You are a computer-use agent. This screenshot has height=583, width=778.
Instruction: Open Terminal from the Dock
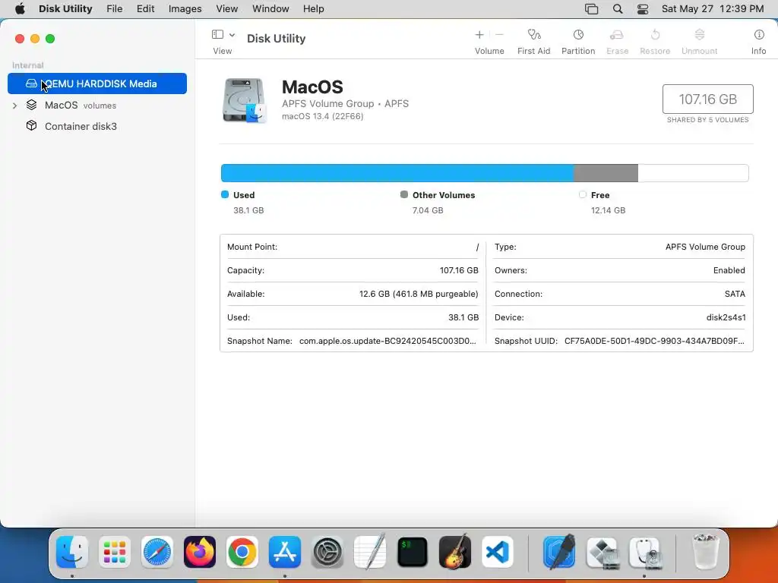pos(413,552)
